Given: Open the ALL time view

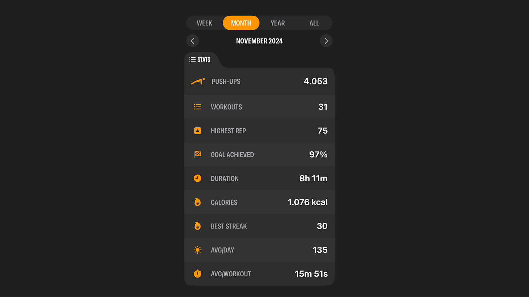Looking at the screenshot, I should pyautogui.click(x=314, y=23).
